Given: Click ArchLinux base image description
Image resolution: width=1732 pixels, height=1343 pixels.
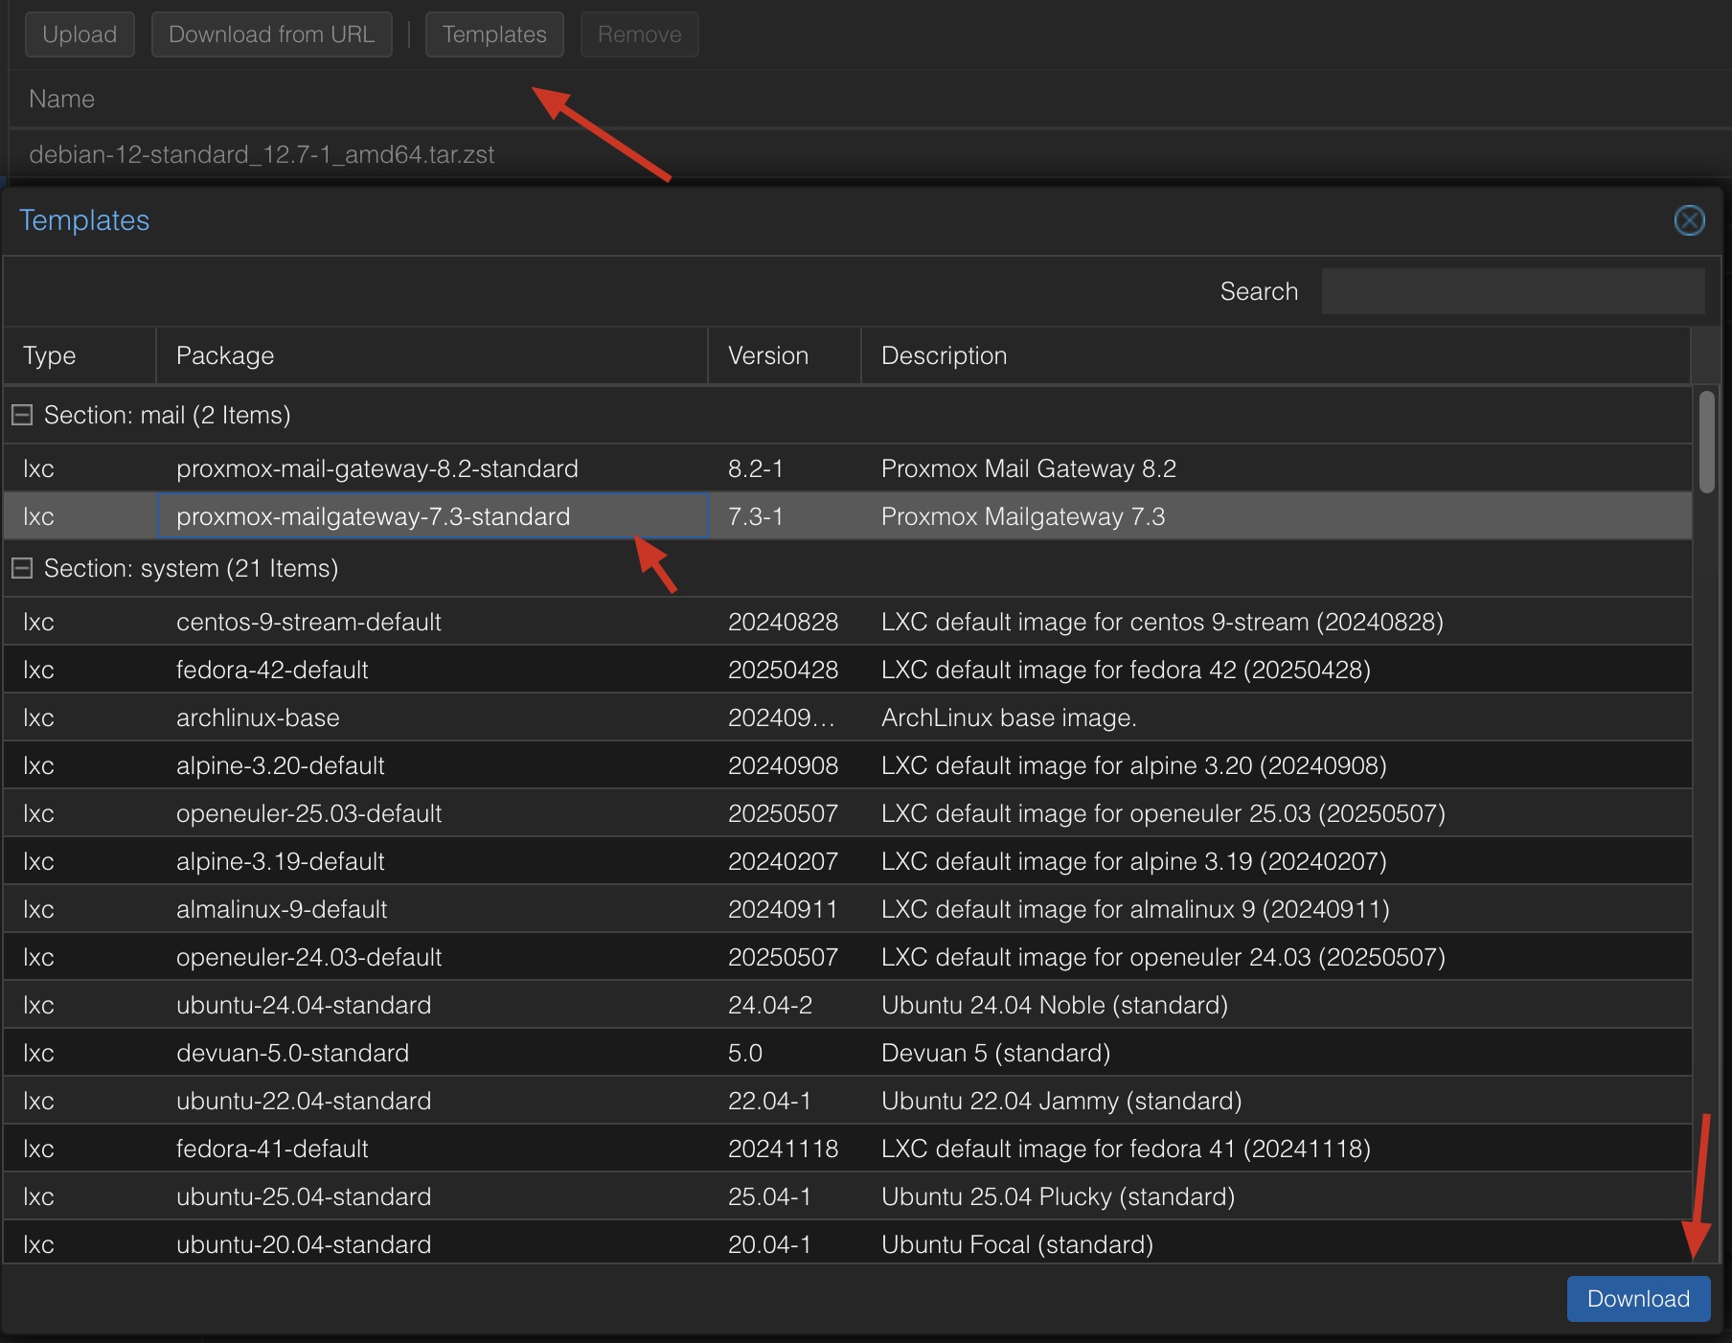Looking at the screenshot, I should [1009, 717].
